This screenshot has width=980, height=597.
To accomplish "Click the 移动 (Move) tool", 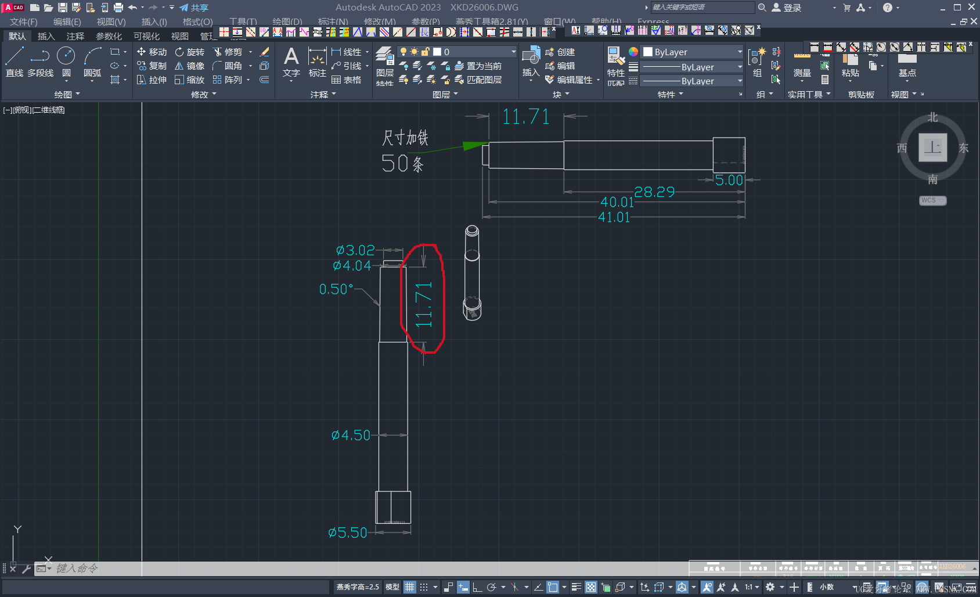I will tap(152, 52).
